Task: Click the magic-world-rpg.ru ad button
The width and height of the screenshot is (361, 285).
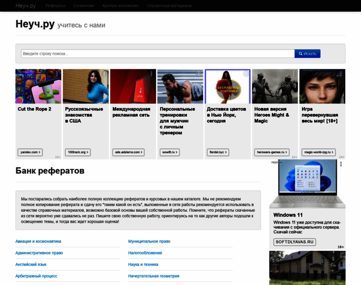Action: tap(319, 152)
